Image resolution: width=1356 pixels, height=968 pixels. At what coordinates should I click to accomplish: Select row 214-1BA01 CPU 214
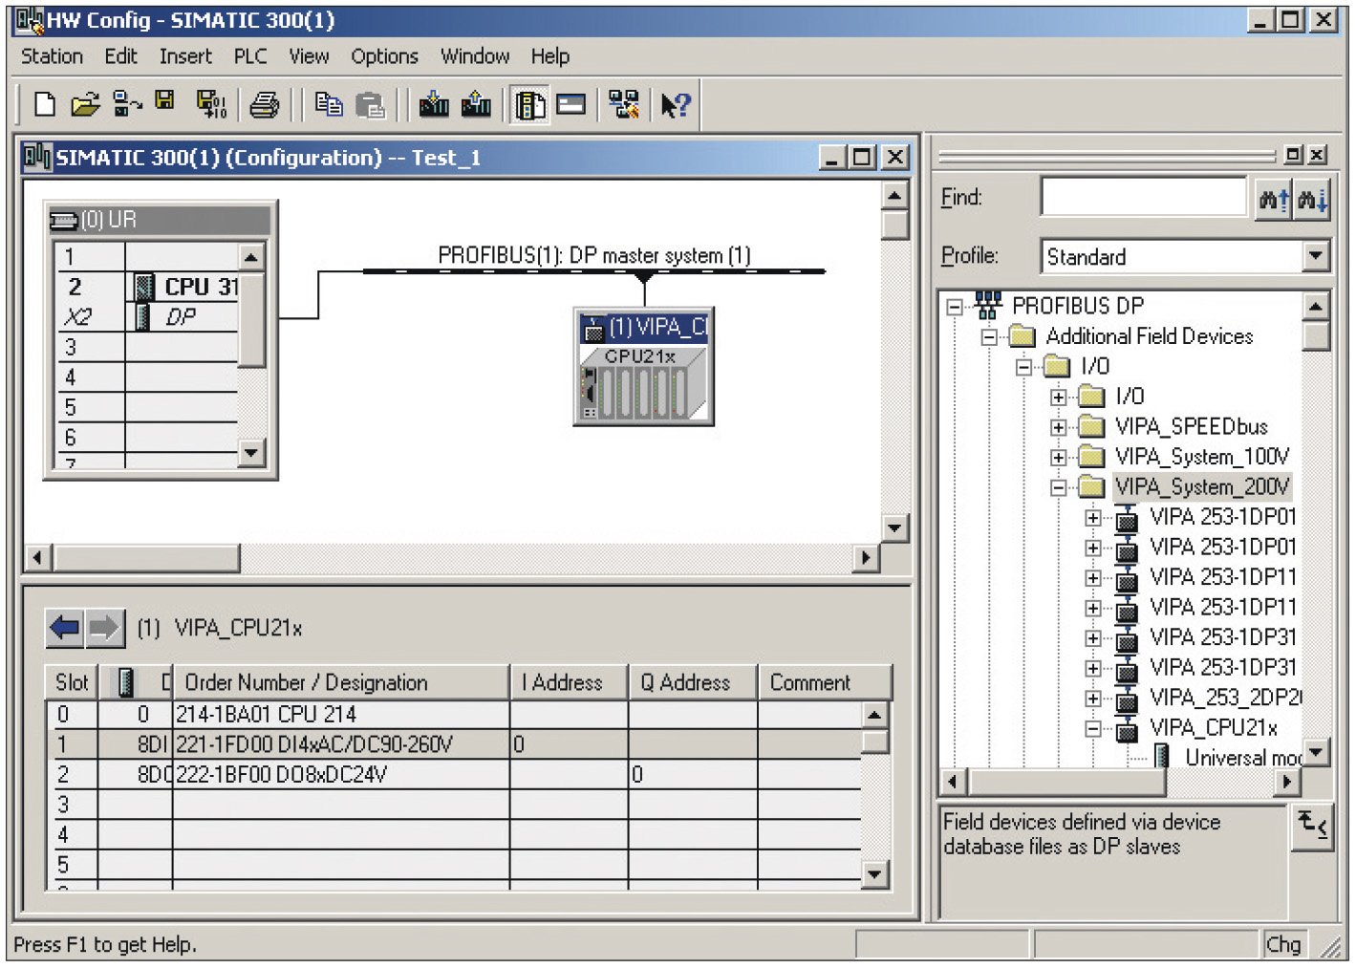click(454, 714)
